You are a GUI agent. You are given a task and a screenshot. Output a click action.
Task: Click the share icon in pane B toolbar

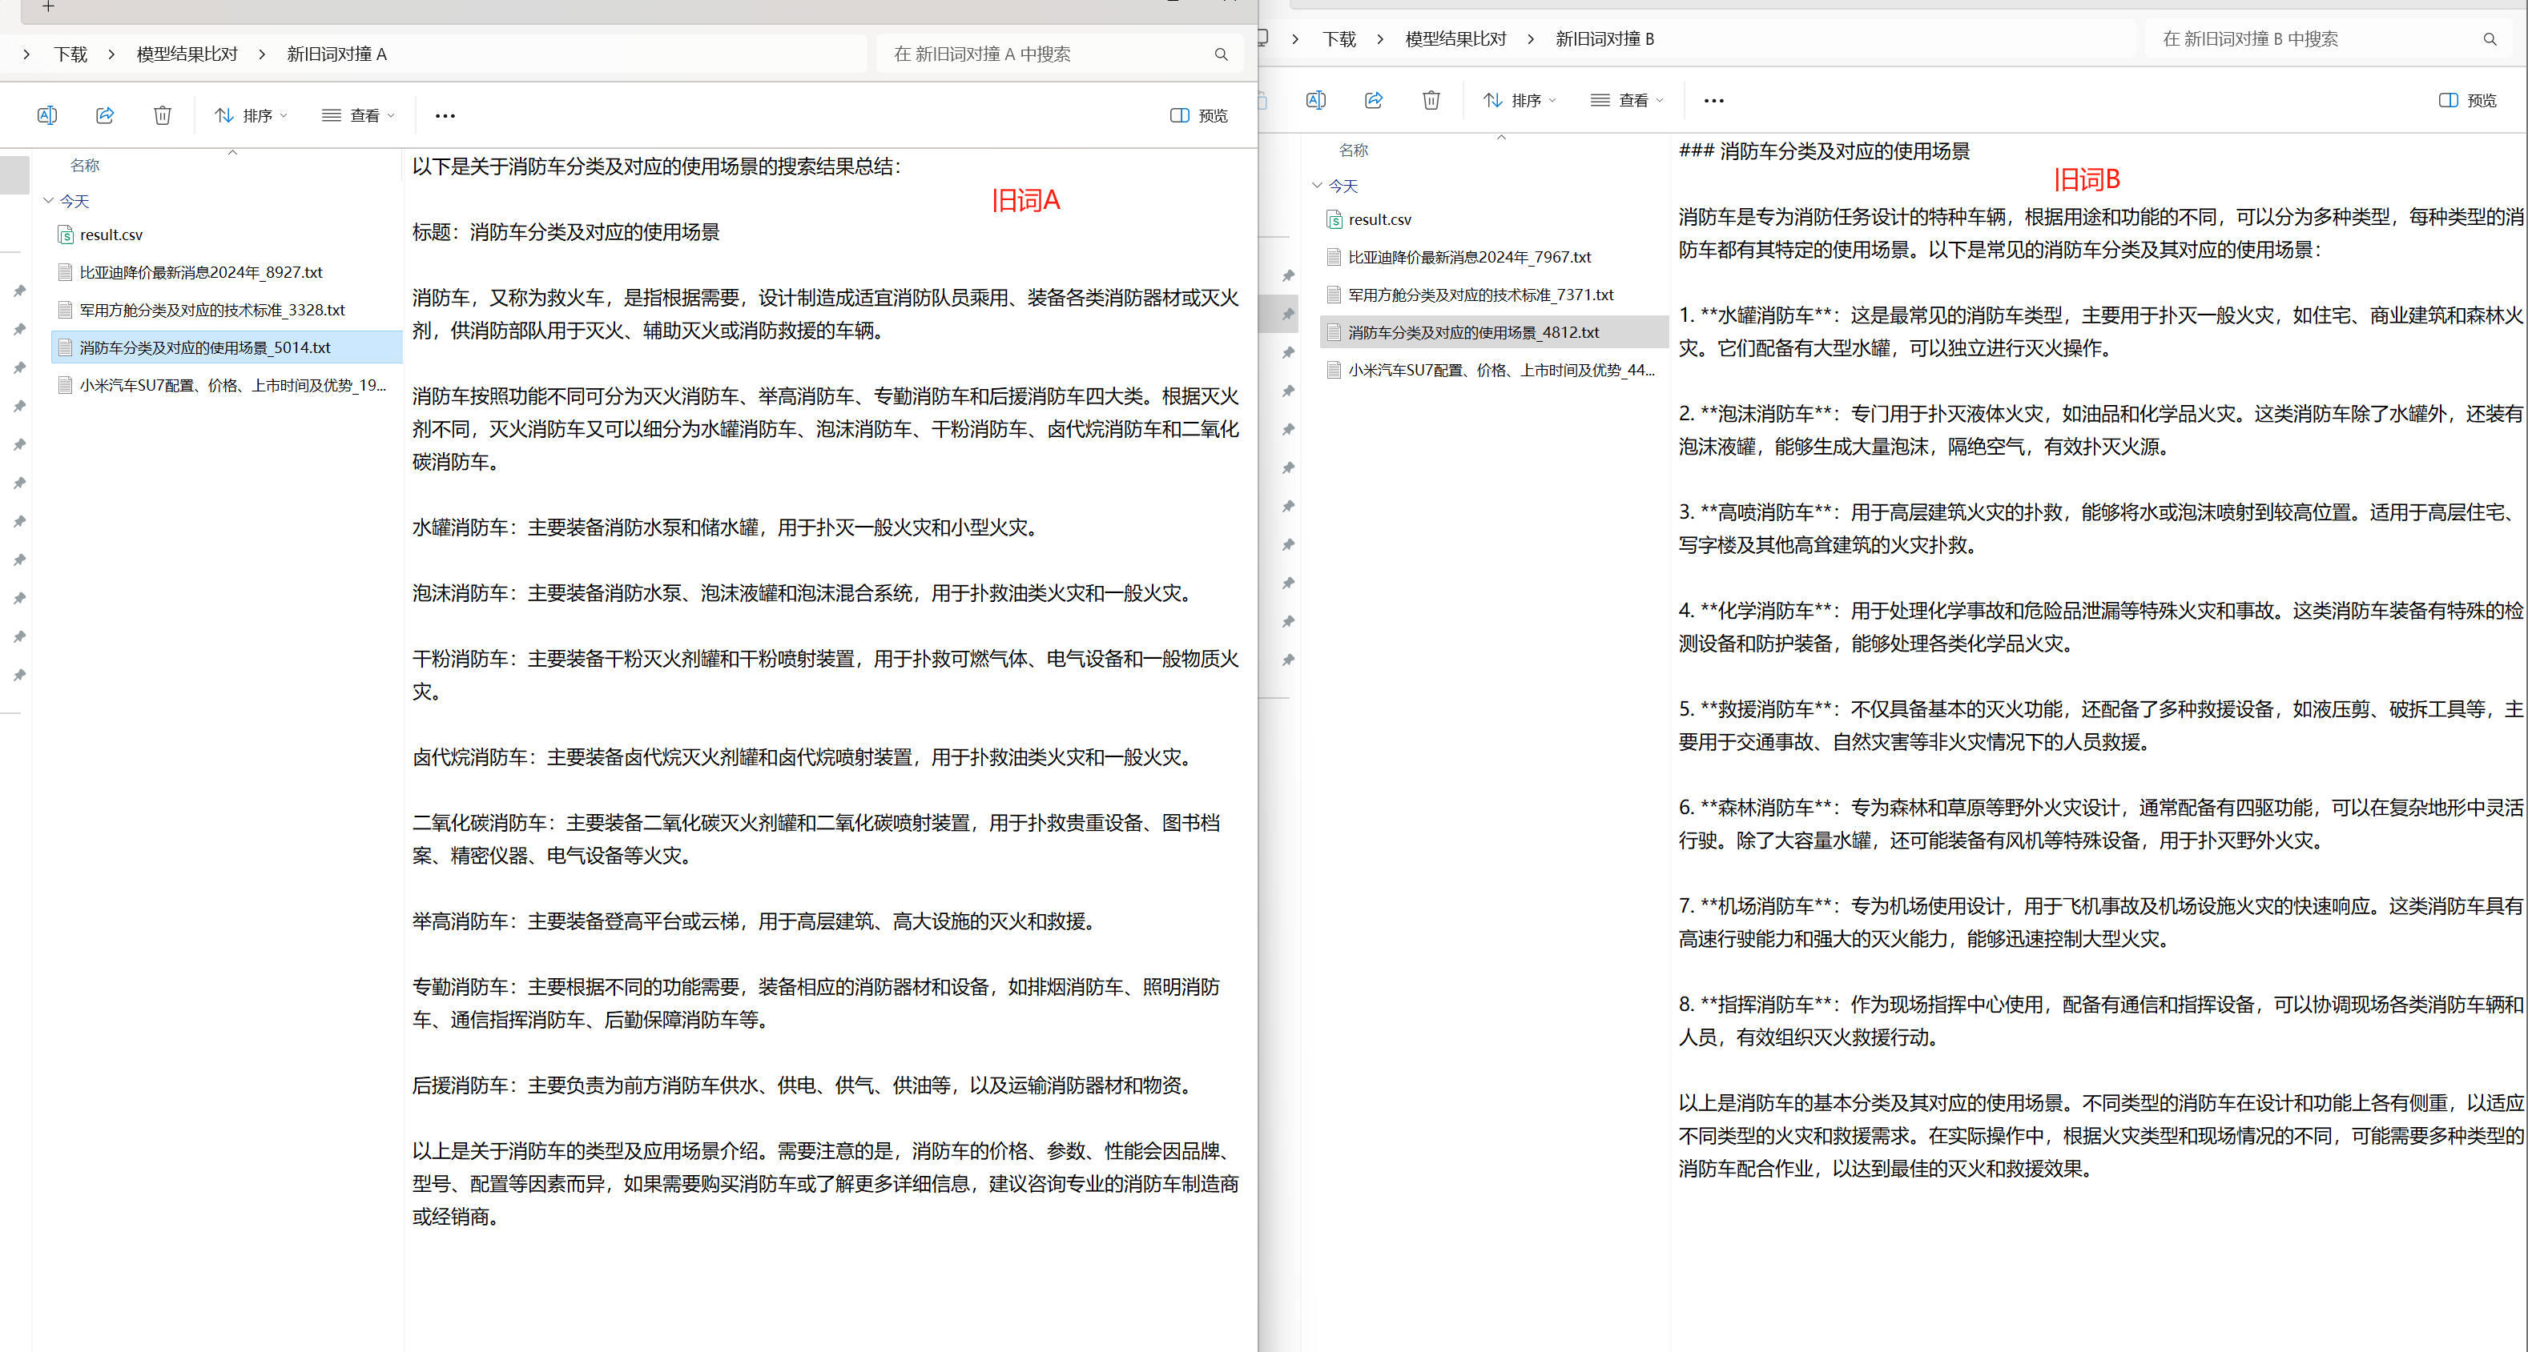[1373, 100]
